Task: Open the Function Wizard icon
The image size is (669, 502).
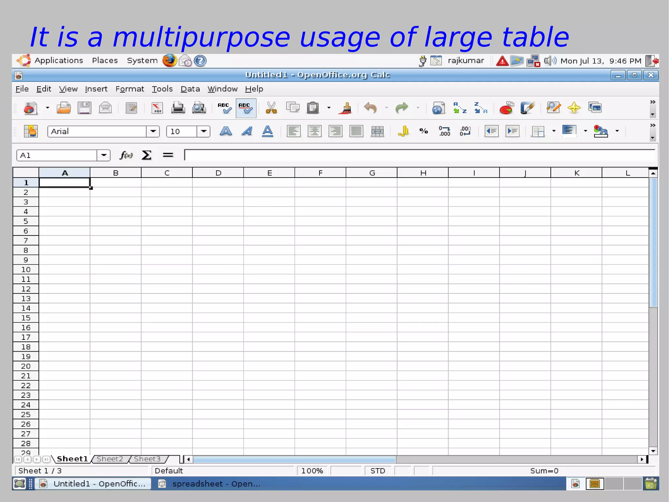Action: pos(126,155)
